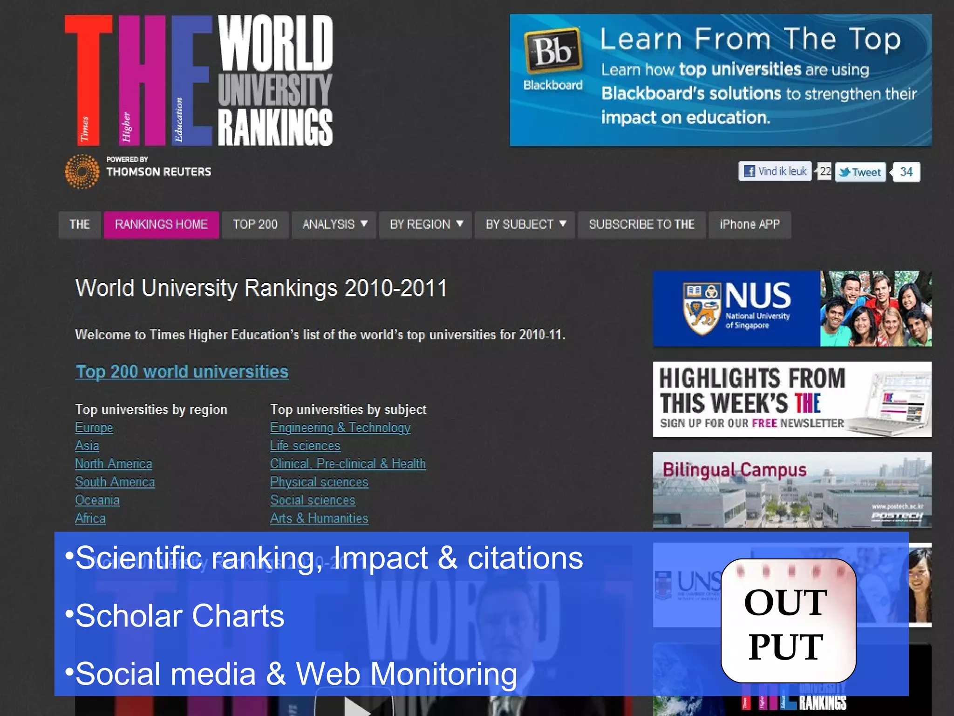Open the Arts & Humanities subject link
This screenshot has width=954, height=716.
coord(320,518)
